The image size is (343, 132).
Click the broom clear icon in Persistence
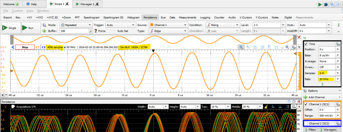tap(266, 107)
